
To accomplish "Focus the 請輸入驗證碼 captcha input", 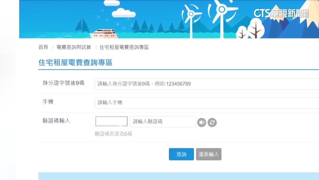I will tap(163, 122).
